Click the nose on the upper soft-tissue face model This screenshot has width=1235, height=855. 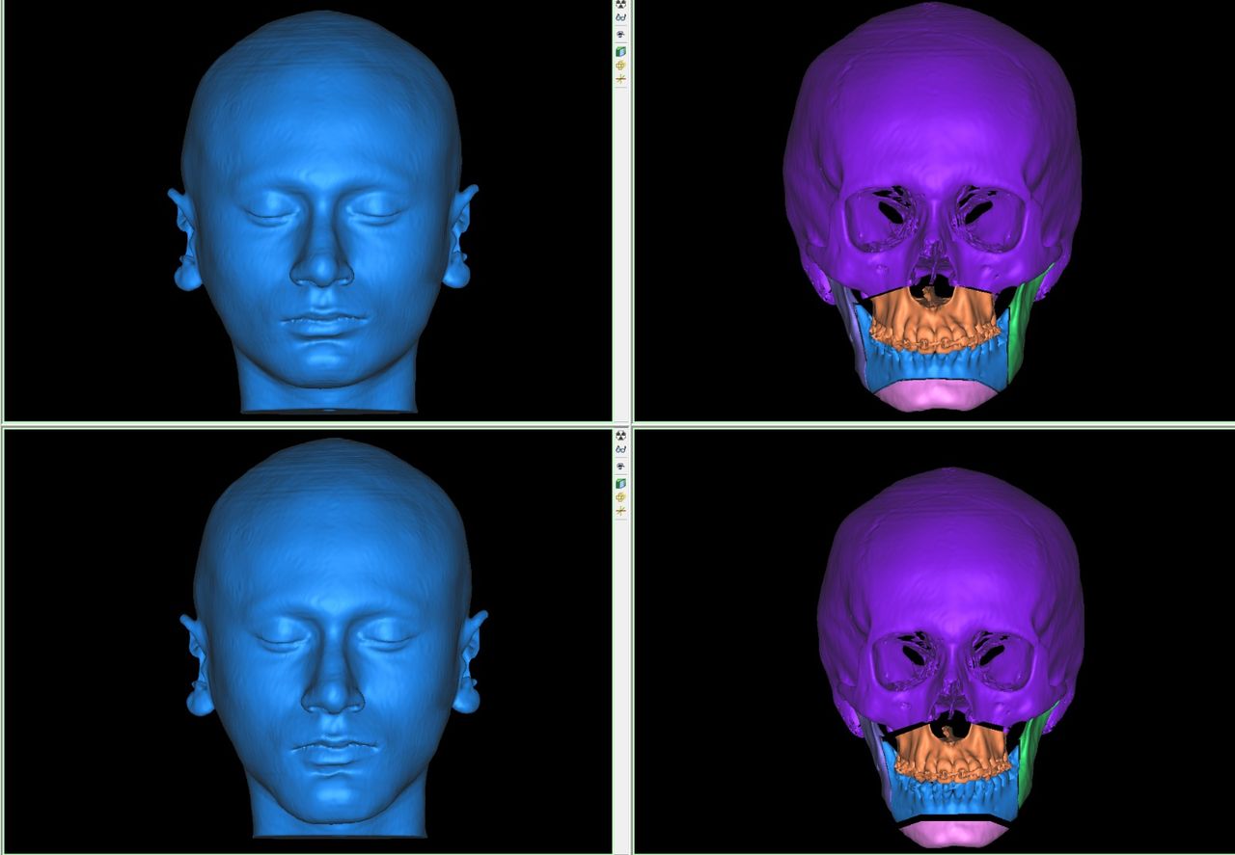(x=322, y=260)
